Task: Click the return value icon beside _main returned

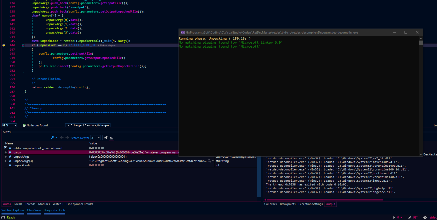Action: (5, 147)
